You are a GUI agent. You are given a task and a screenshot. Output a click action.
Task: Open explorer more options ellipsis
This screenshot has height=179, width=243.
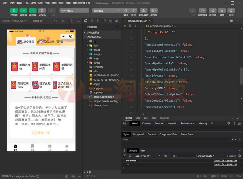pos(116,27)
